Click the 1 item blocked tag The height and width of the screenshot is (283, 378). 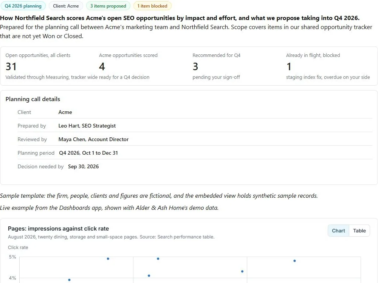[152, 6]
